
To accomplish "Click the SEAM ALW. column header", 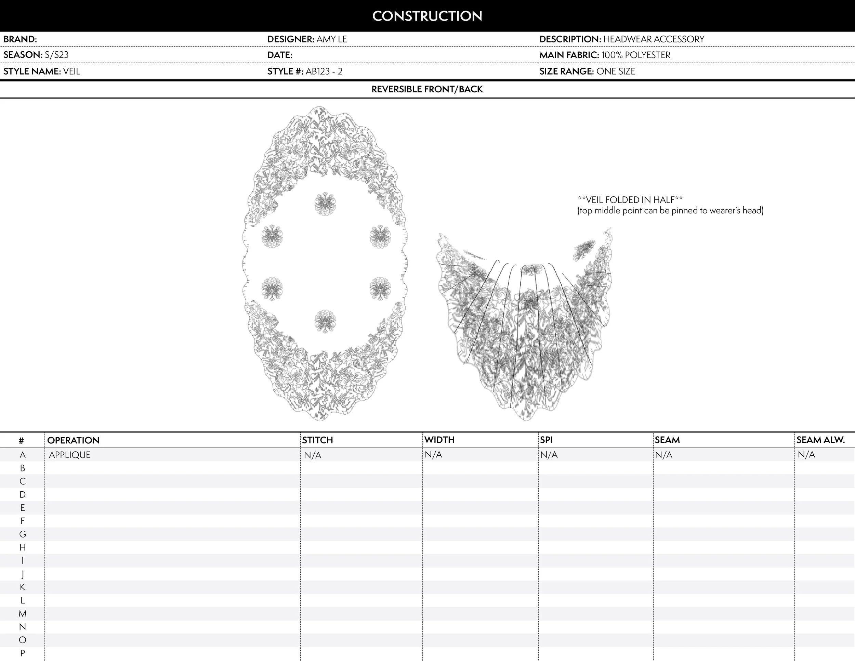I will click(820, 440).
